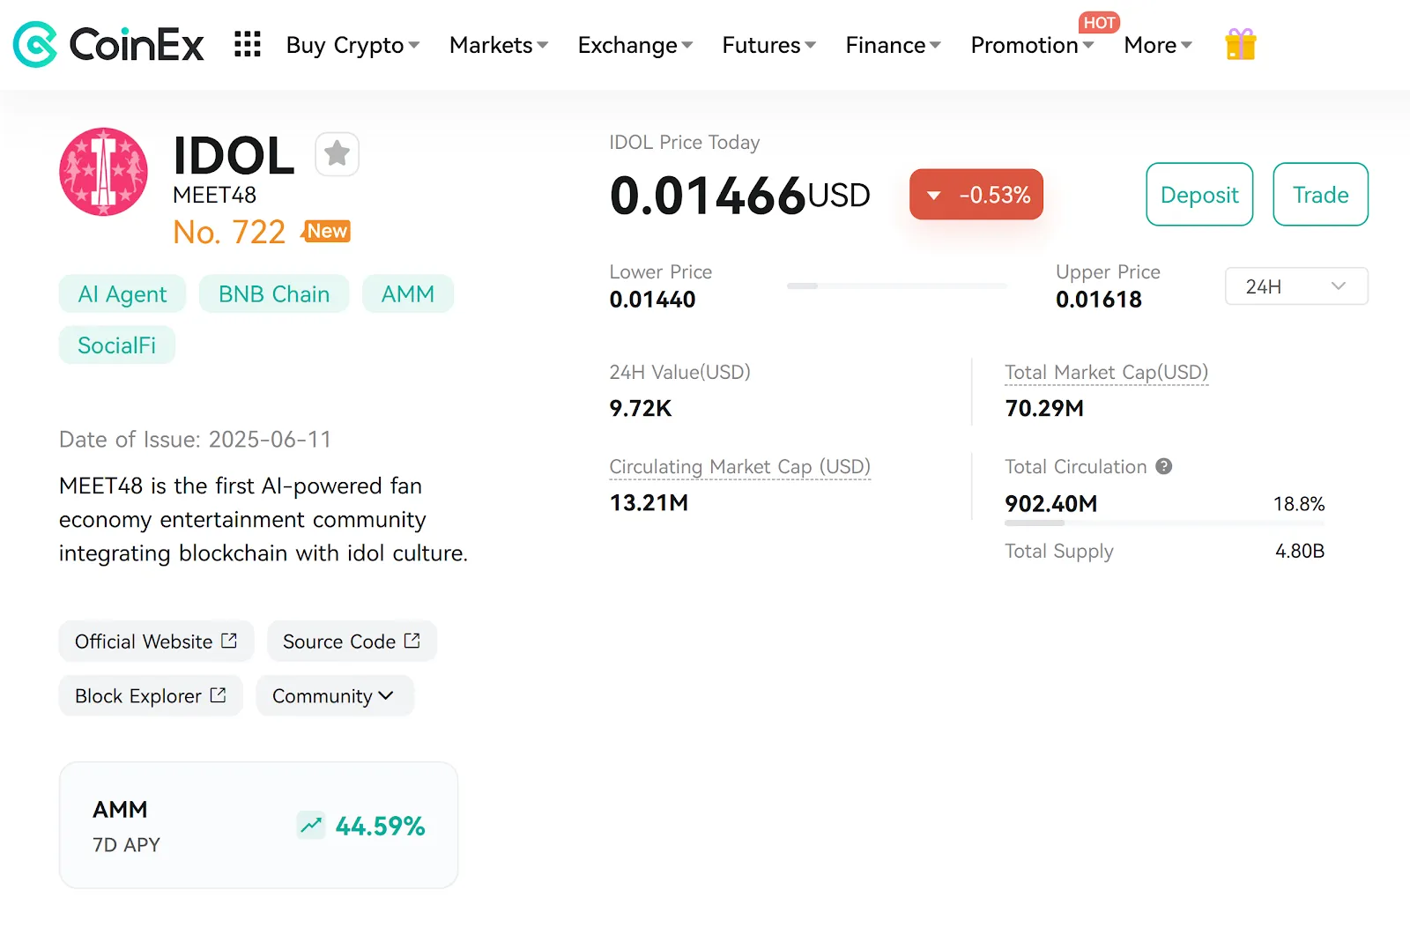This screenshot has width=1410, height=927.
Task: Click the HOT badge above Promotion
Action: [1099, 22]
